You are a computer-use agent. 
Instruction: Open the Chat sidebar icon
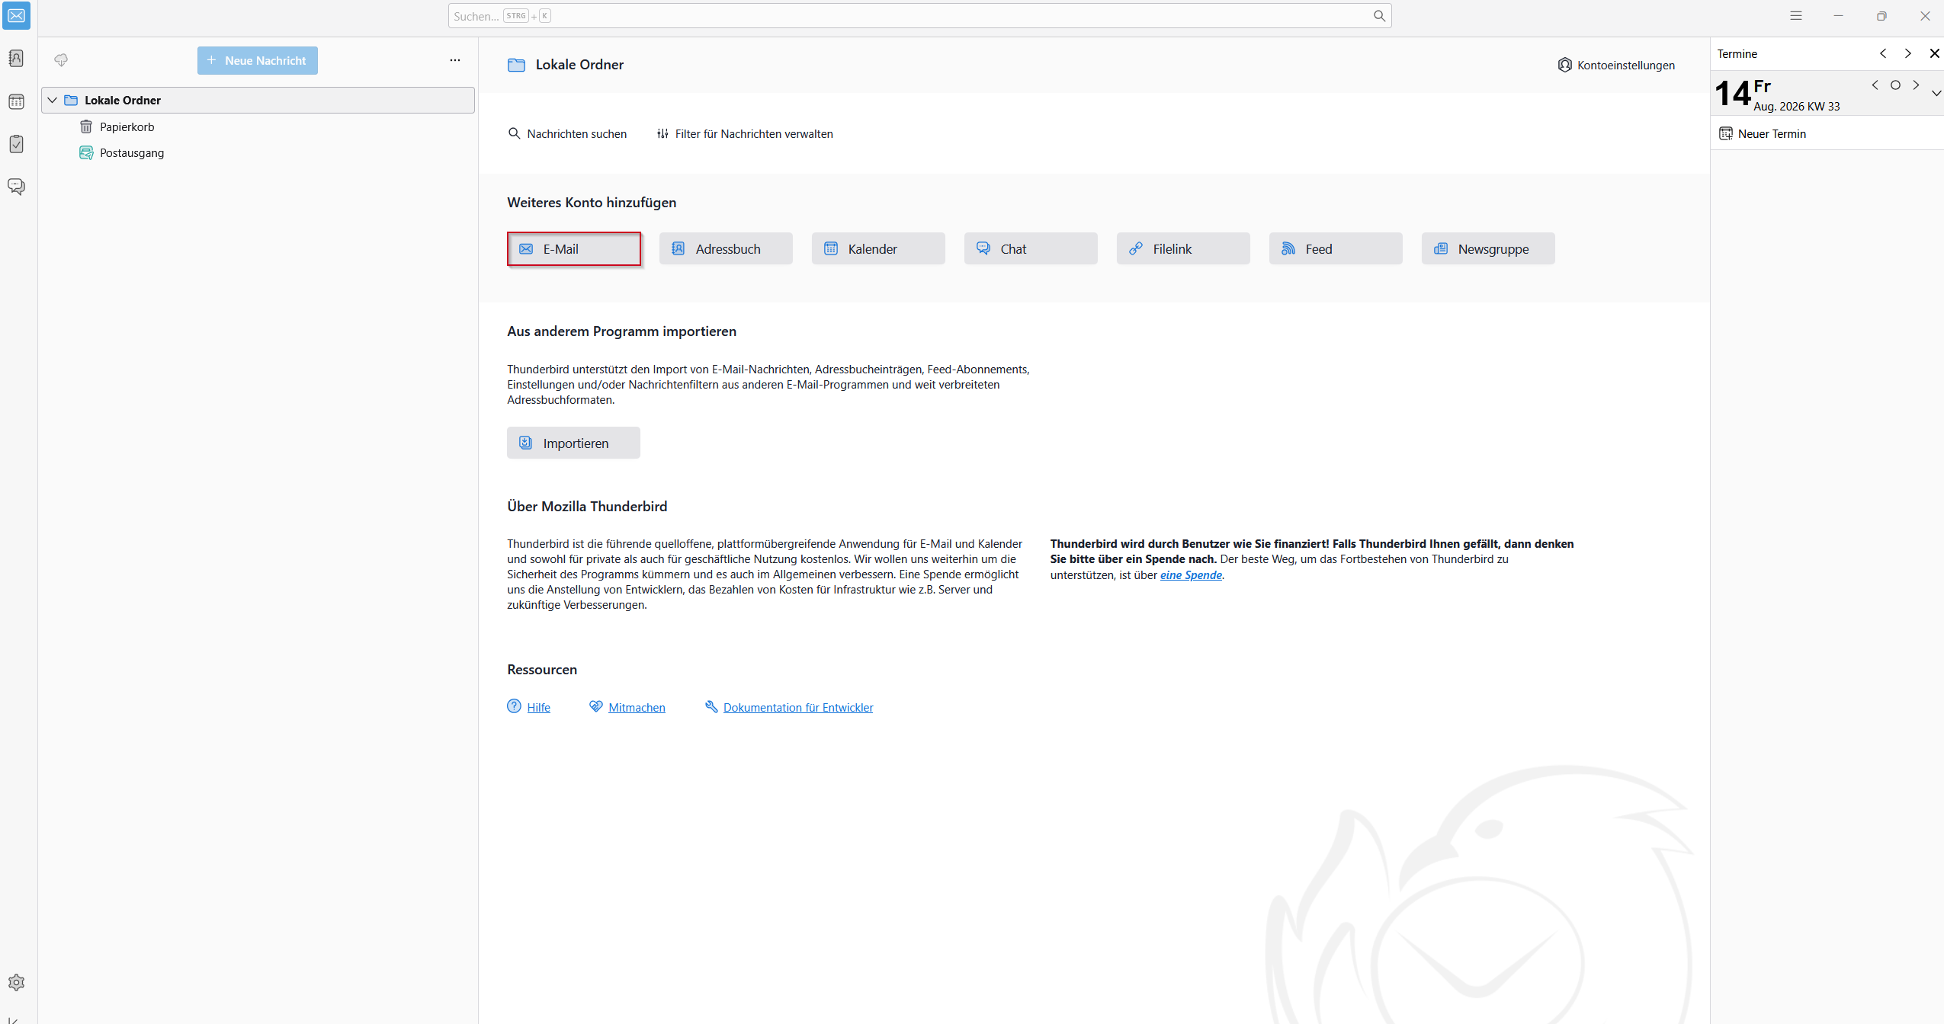coord(16,187)
